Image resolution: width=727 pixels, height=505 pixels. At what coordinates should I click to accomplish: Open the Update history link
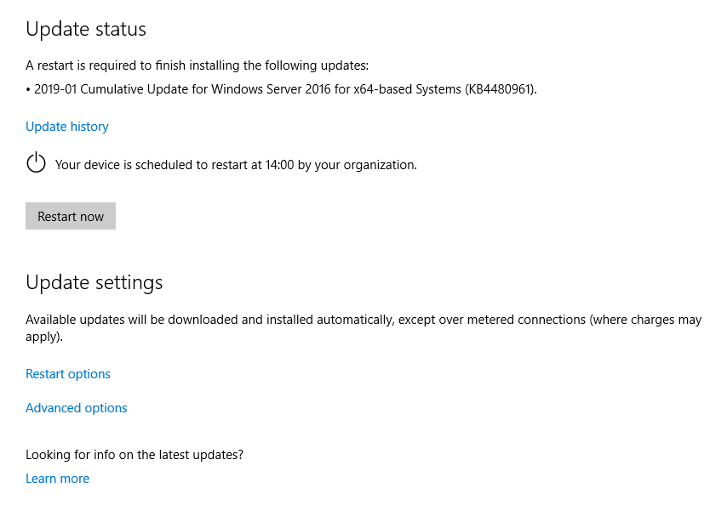[66, 127]
